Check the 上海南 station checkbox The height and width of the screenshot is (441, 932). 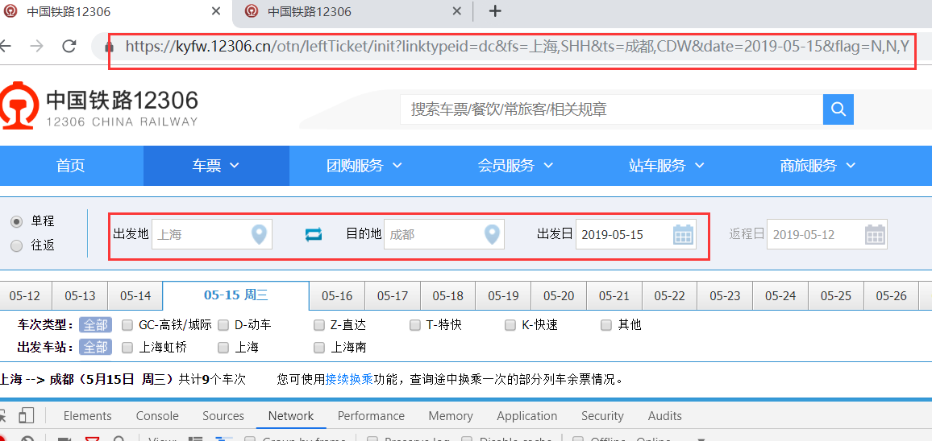(x=319, y=348)
